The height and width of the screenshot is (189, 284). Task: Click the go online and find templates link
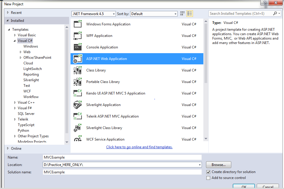[139, 147]
